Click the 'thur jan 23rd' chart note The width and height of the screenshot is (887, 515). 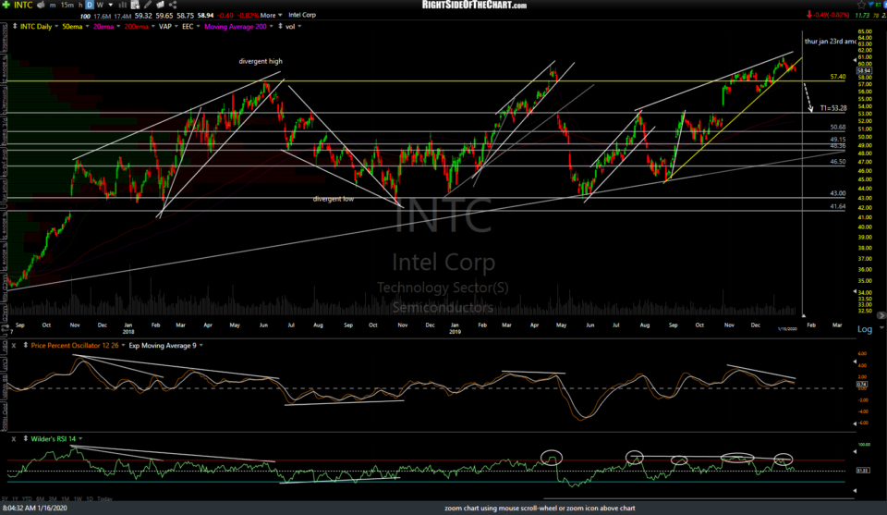tap(831, 42)
